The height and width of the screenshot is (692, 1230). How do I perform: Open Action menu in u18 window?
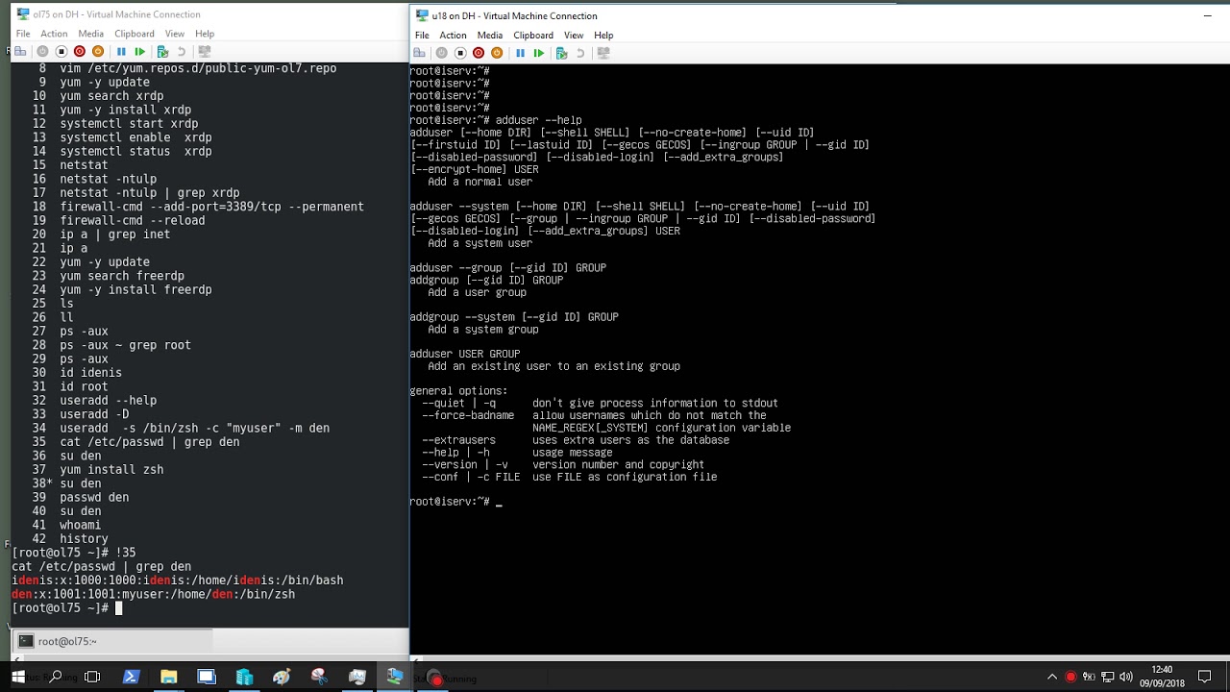coord(453,36)
